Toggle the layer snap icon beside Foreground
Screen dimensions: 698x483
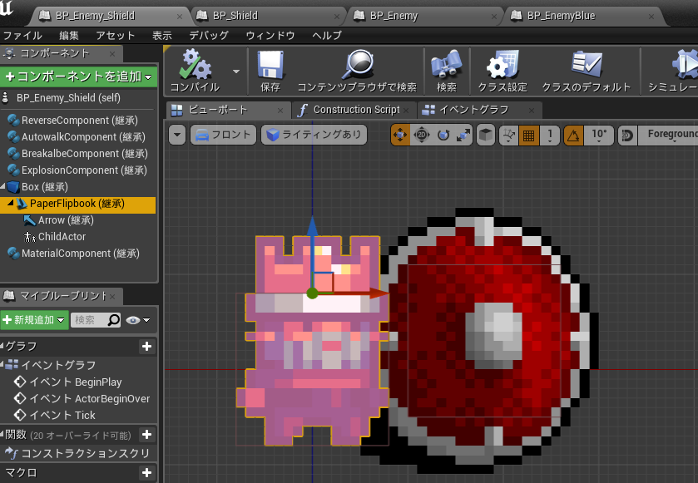[627, 135]
